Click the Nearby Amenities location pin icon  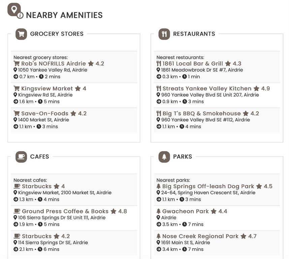click(15, 11)
